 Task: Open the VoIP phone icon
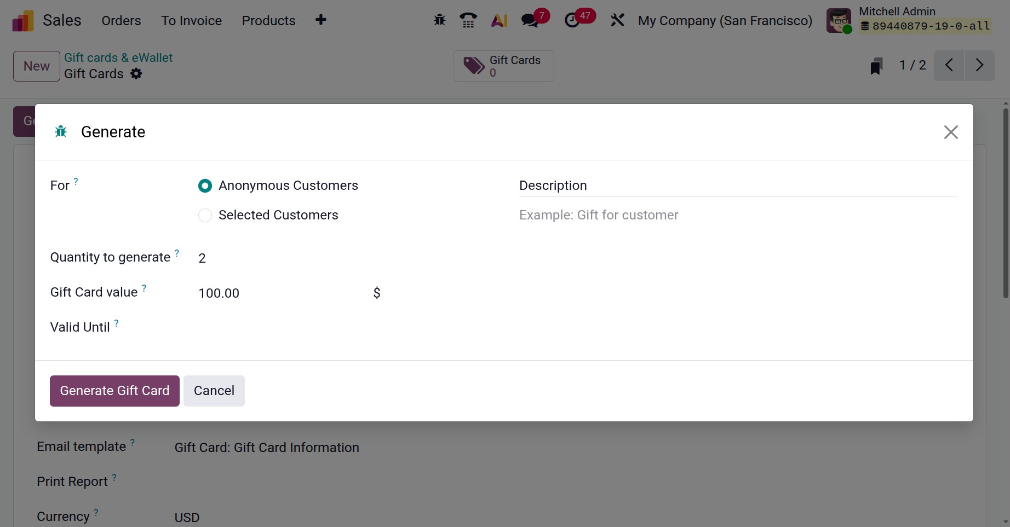click(x=468, y=20)
